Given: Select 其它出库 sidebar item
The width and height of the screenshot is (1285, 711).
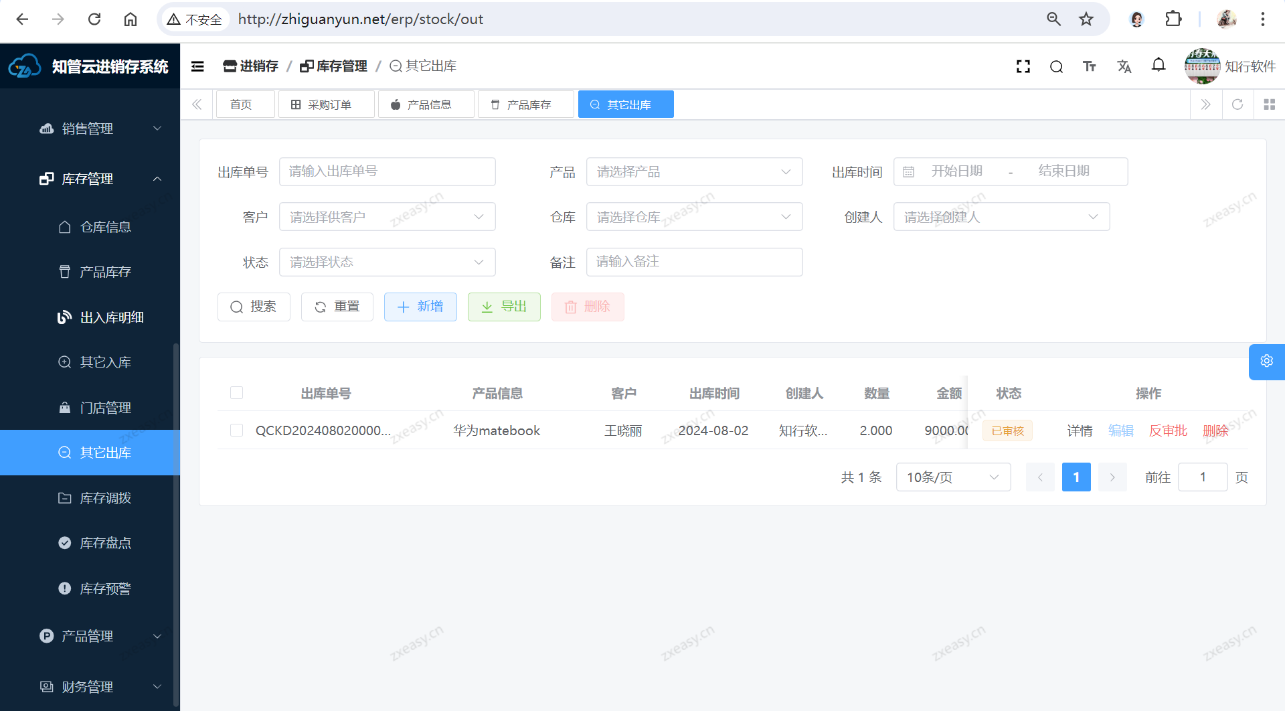Looking at the screenshot, I should coord(90,453).
